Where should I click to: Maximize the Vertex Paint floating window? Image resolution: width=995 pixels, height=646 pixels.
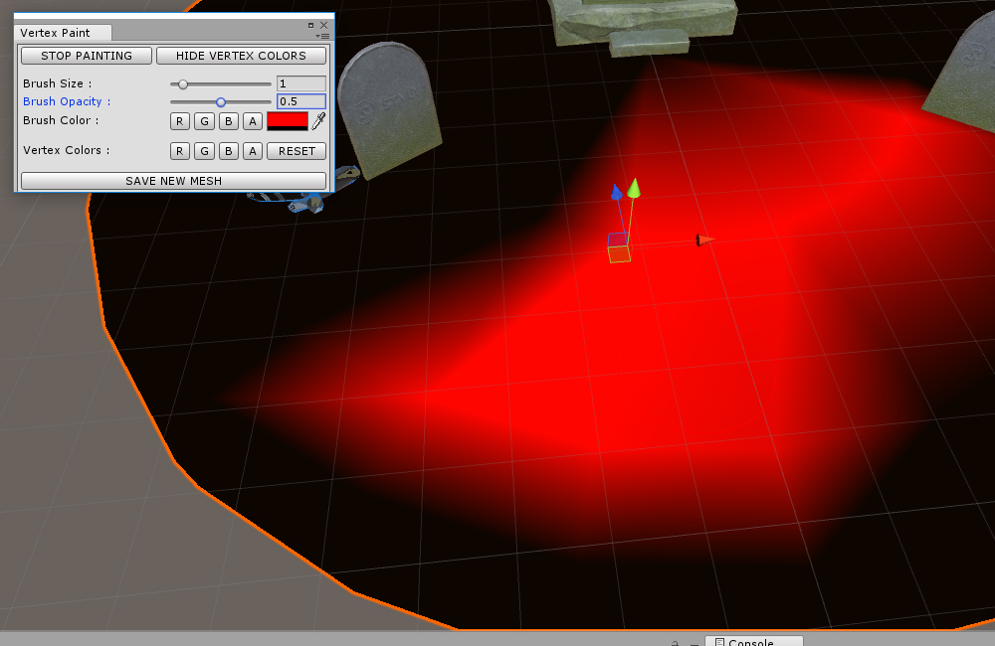[x=310, y=26]
